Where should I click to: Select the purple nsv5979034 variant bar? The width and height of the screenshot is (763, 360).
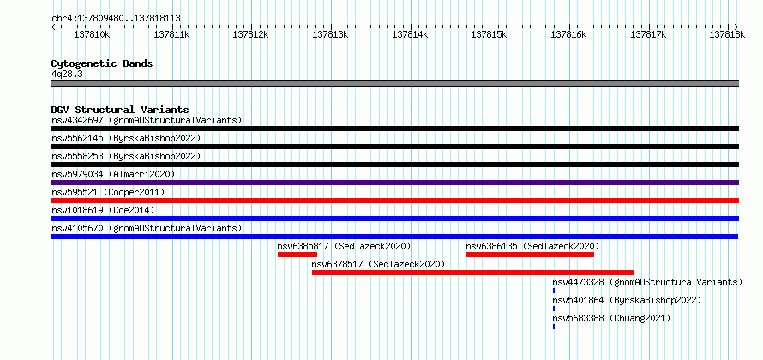394,183
